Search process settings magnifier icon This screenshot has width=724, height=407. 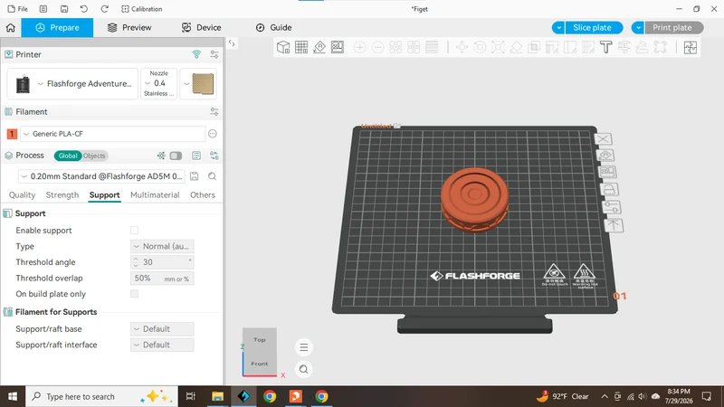(212, 176)
